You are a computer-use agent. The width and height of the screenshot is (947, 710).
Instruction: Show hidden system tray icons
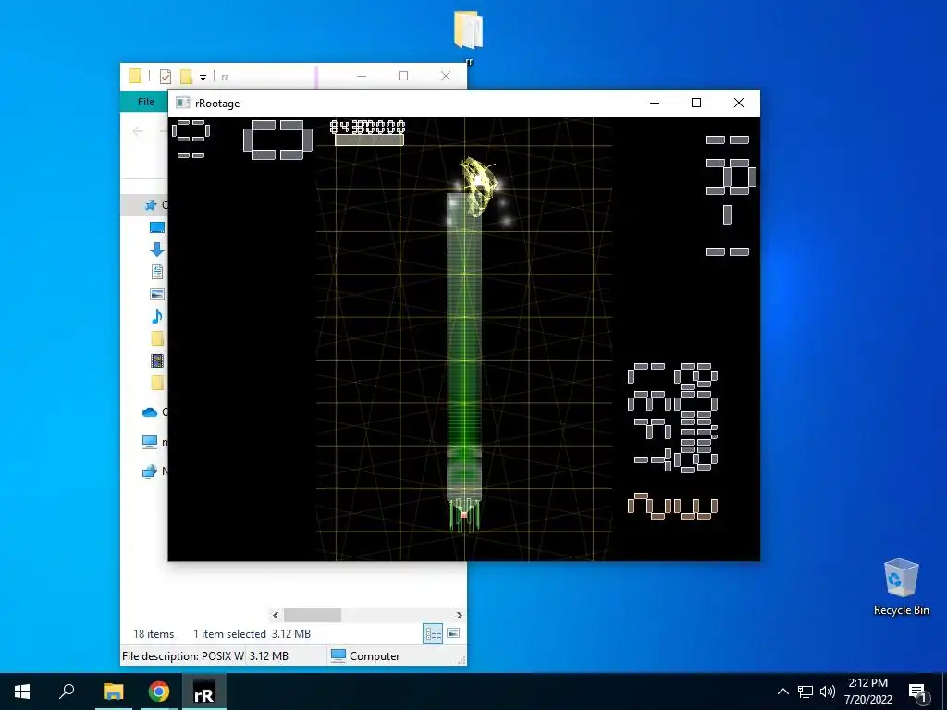point(782,692)
